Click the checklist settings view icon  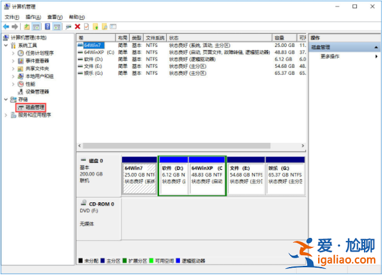tap(113, 27)
